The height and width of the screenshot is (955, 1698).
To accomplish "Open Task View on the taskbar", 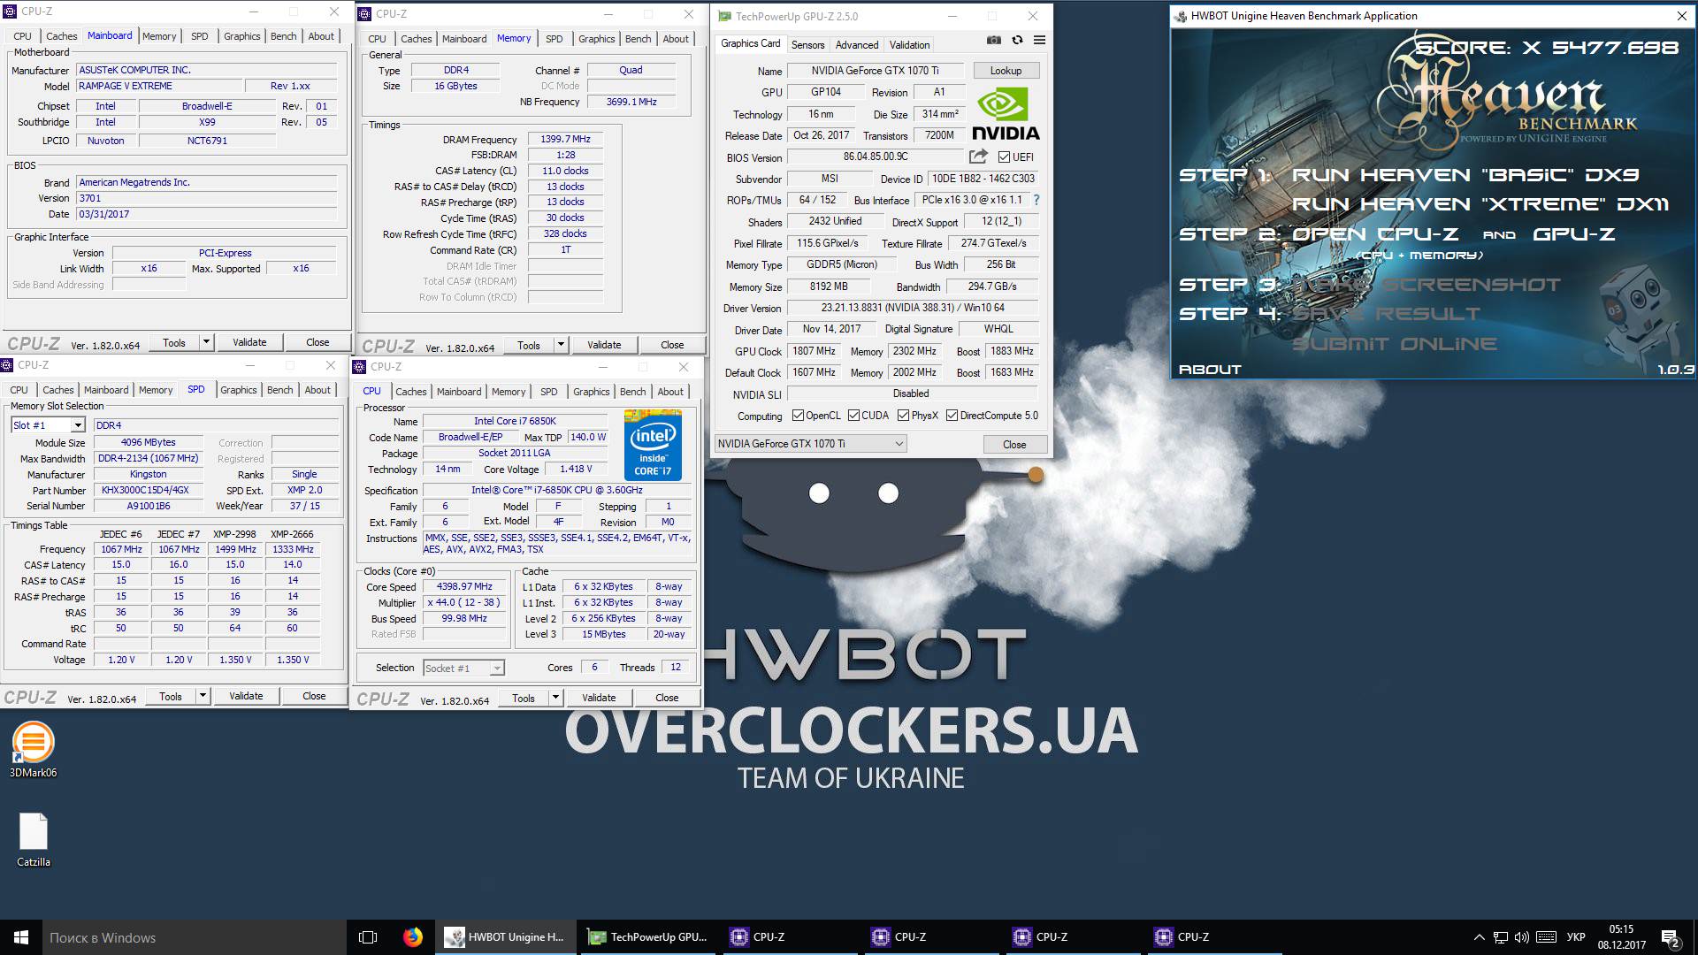I will (x=368, y=937).
